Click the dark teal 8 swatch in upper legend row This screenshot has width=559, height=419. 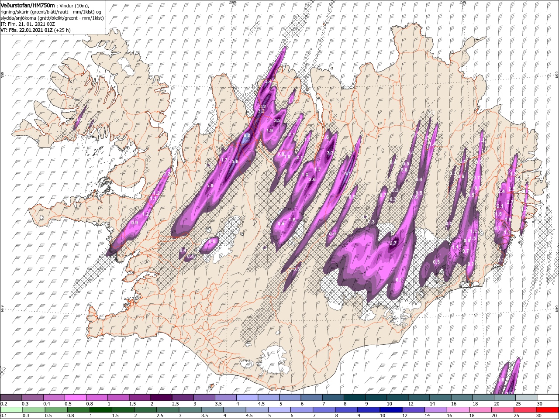point(355,398)
